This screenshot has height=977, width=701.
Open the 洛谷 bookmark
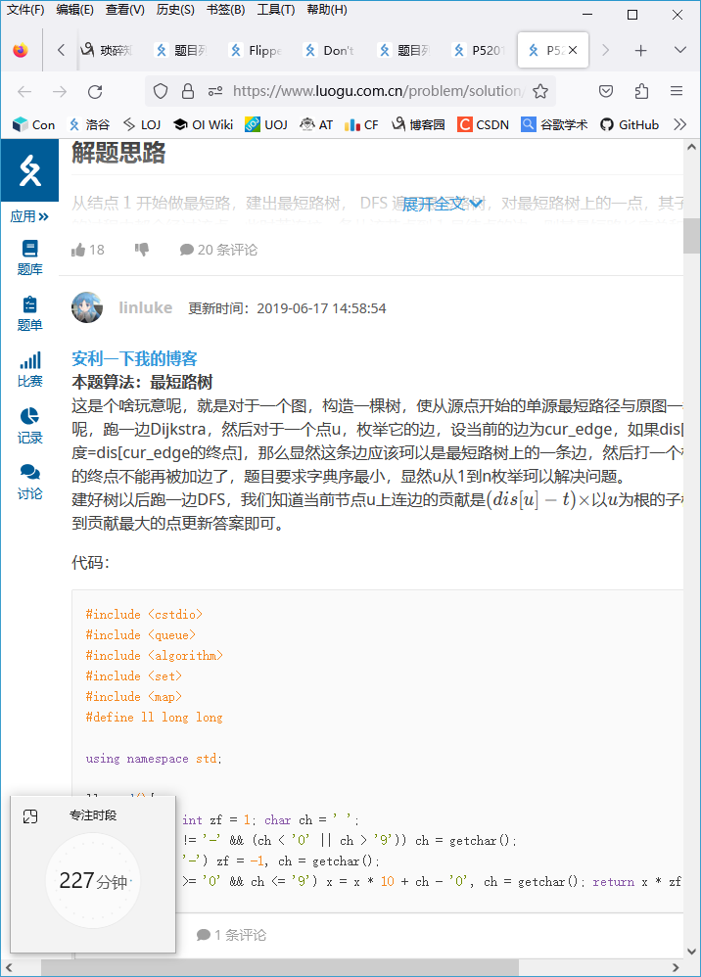89,124
